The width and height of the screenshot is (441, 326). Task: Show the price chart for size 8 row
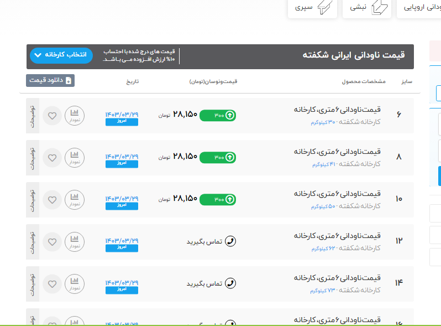(x=75, y=157)
